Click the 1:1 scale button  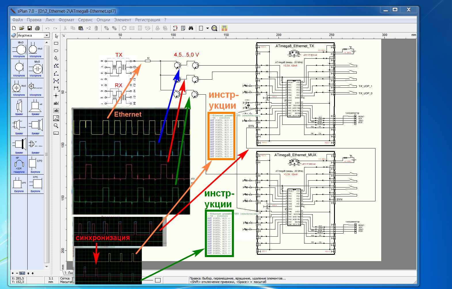click(51, 278)
